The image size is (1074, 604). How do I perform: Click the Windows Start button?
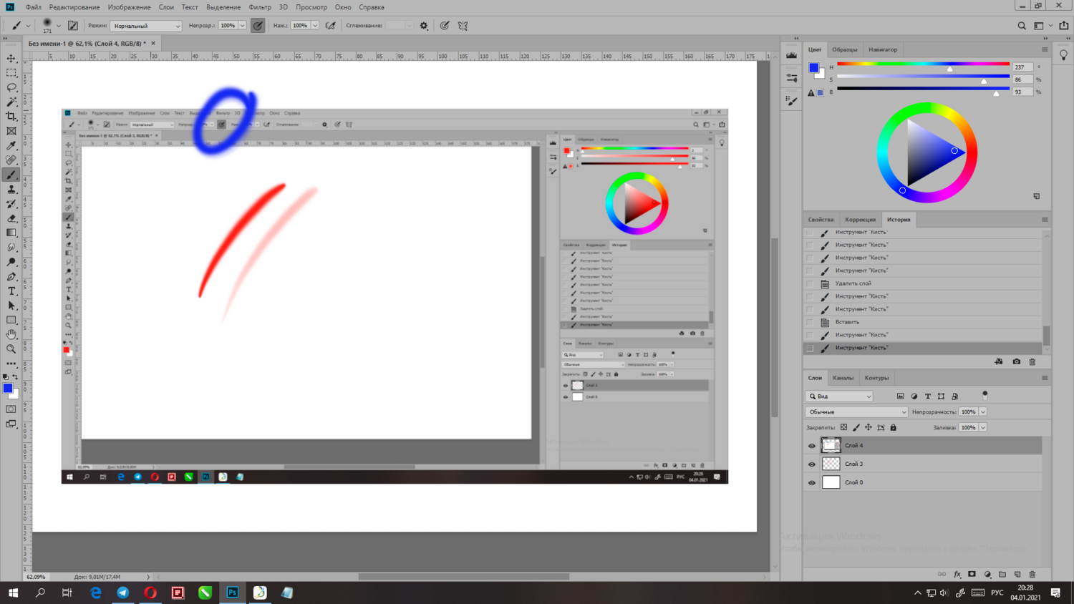point(13,593)
